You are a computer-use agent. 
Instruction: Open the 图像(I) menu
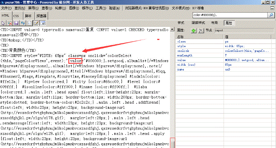[x=74, y=8]
